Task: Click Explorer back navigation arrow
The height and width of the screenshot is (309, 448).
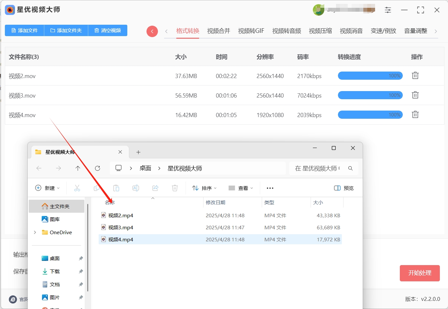Action: [39, 168]
